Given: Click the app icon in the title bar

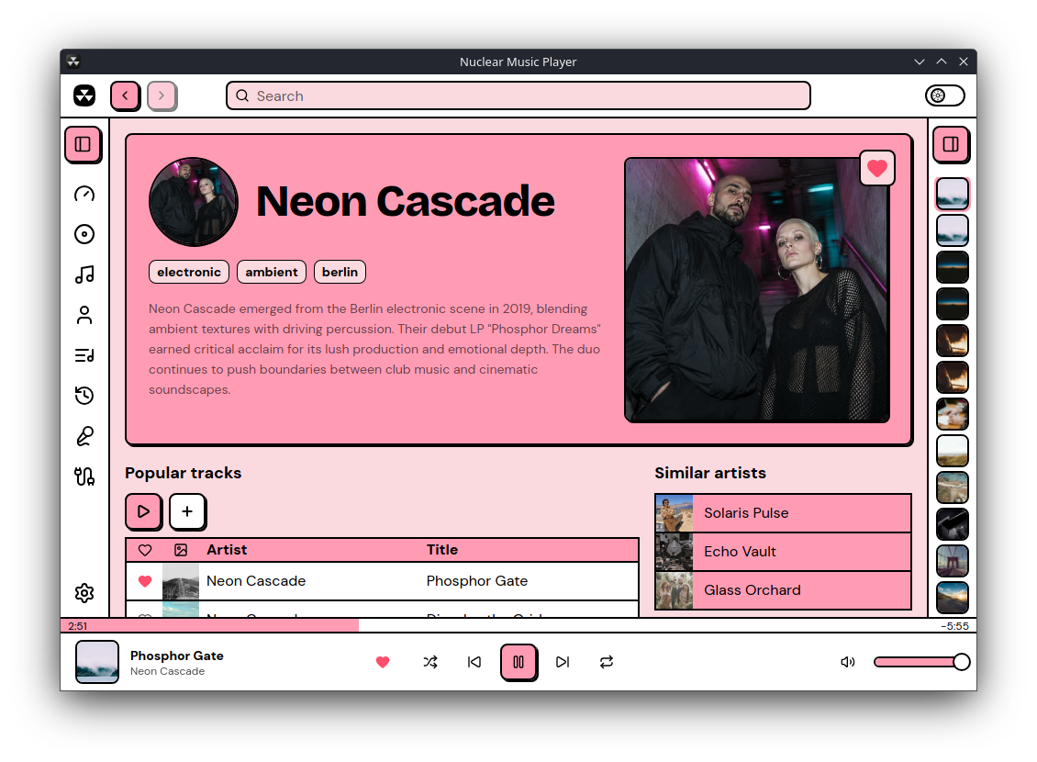Looking at the screenshot, I should pos(73,62).
